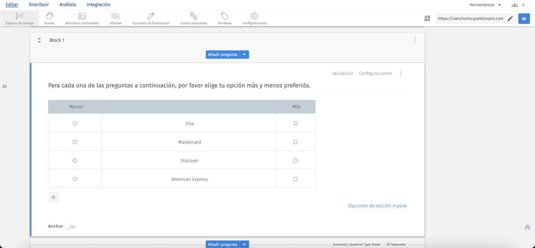Viewport: 535px width, 248px height.
Task: Click the survey URL field
Action: pos(470,19)
